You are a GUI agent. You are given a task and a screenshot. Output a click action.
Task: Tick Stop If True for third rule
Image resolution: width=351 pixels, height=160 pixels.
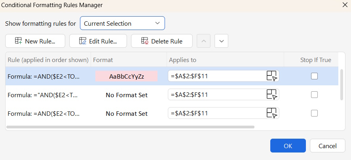[x=314, y=113]
